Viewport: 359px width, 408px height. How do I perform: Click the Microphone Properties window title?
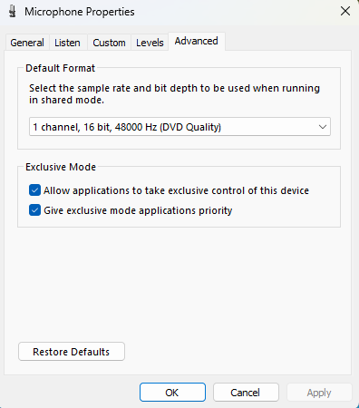(x=80, y=12)
